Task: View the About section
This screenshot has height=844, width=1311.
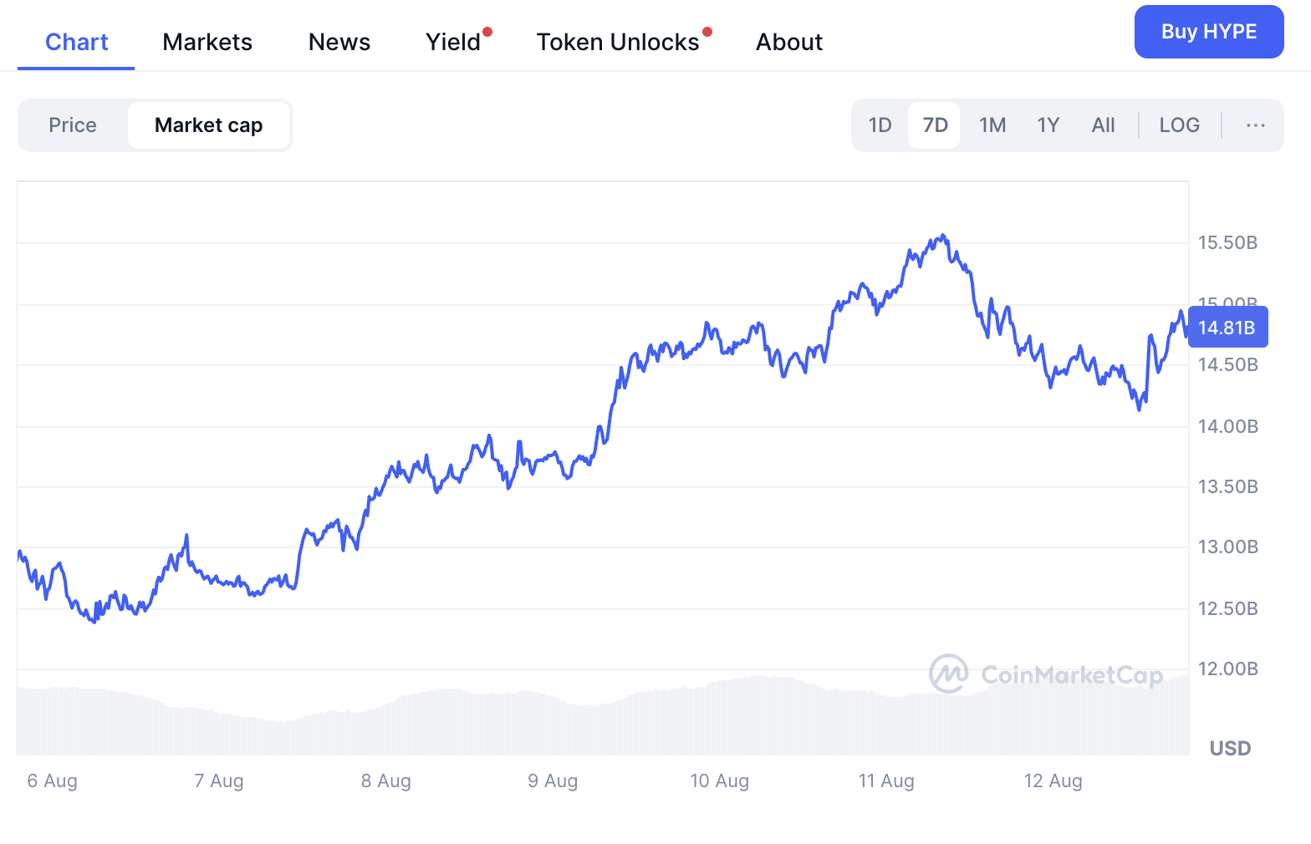Action: [788, 42]
